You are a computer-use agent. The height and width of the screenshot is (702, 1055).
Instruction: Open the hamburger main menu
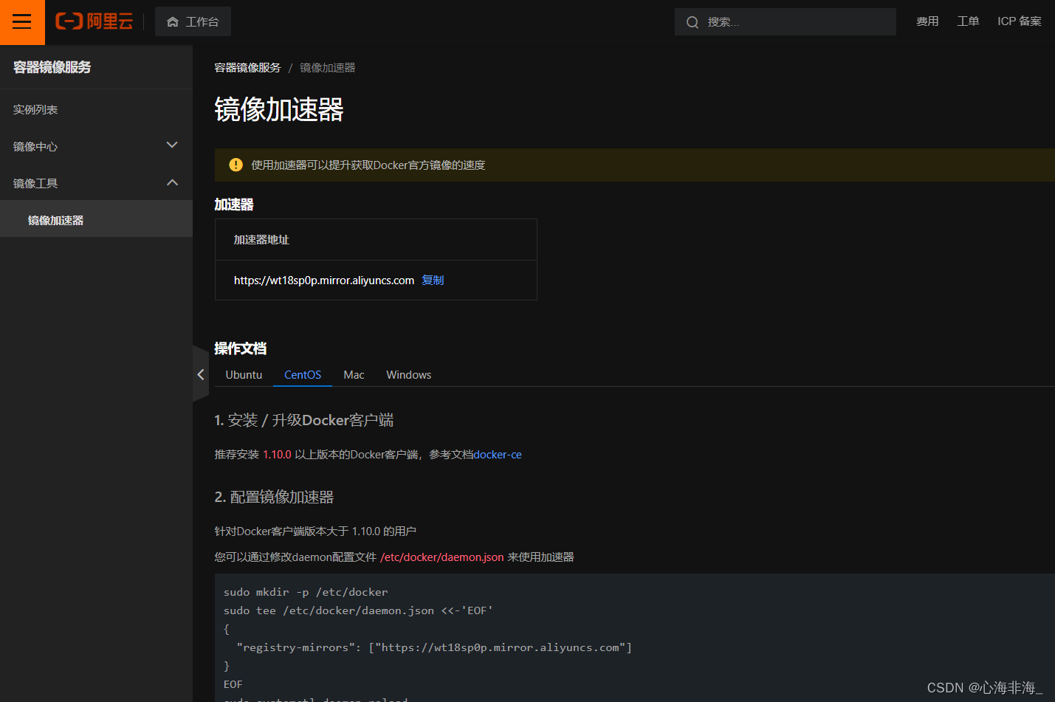pos(22,22)
